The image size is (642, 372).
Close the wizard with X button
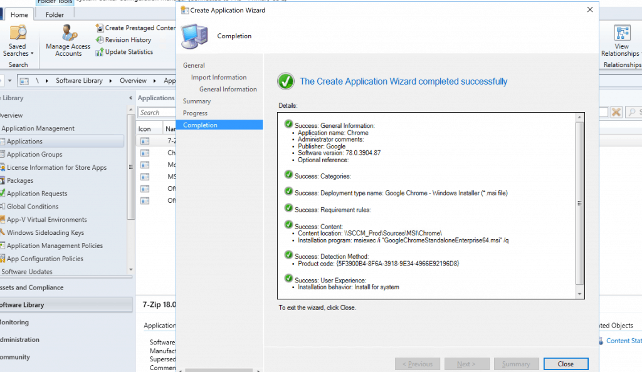click(x=589, y=9)
